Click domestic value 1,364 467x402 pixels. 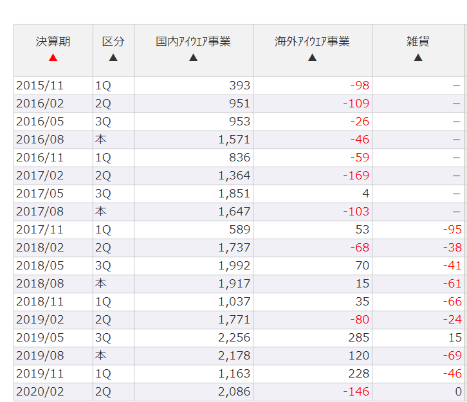[x=234, y=176]
